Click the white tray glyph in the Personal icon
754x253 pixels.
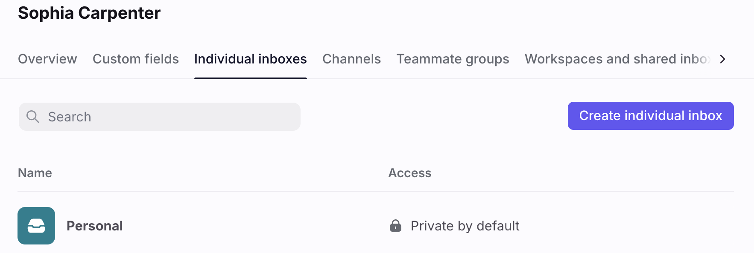(36, 226)
